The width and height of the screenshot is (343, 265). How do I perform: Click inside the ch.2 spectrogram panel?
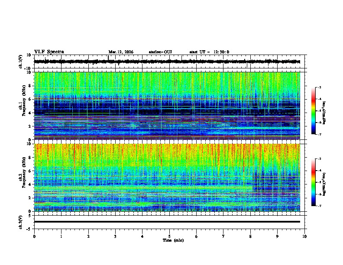[167, 178]
